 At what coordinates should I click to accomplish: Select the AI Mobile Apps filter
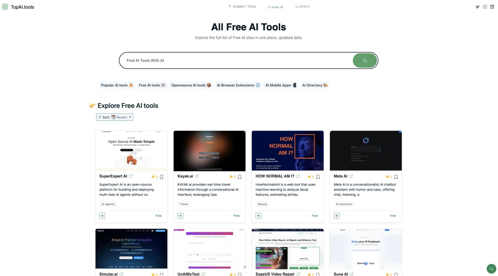281,85
